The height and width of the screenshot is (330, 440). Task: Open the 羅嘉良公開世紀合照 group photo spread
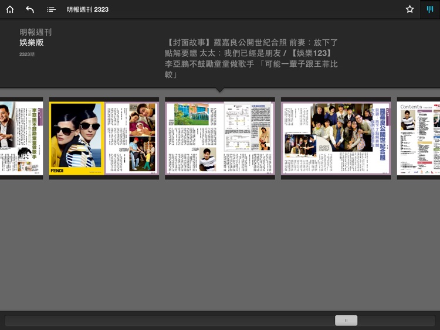pos(336,138)
